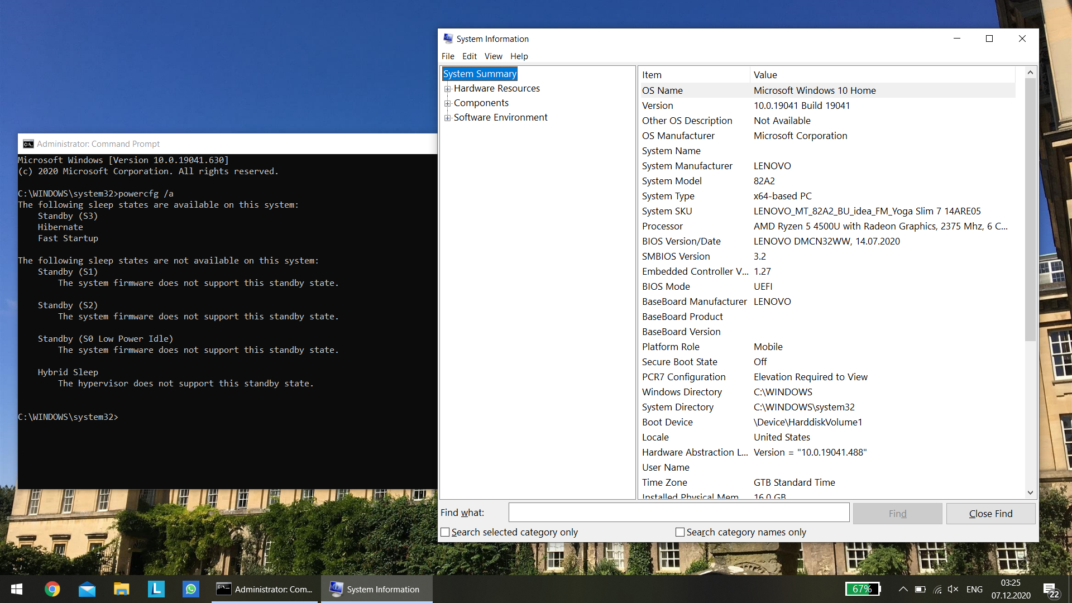1072x603 pixels.
Task: Expand the Hardware Resources node
Action: (447, 89)
